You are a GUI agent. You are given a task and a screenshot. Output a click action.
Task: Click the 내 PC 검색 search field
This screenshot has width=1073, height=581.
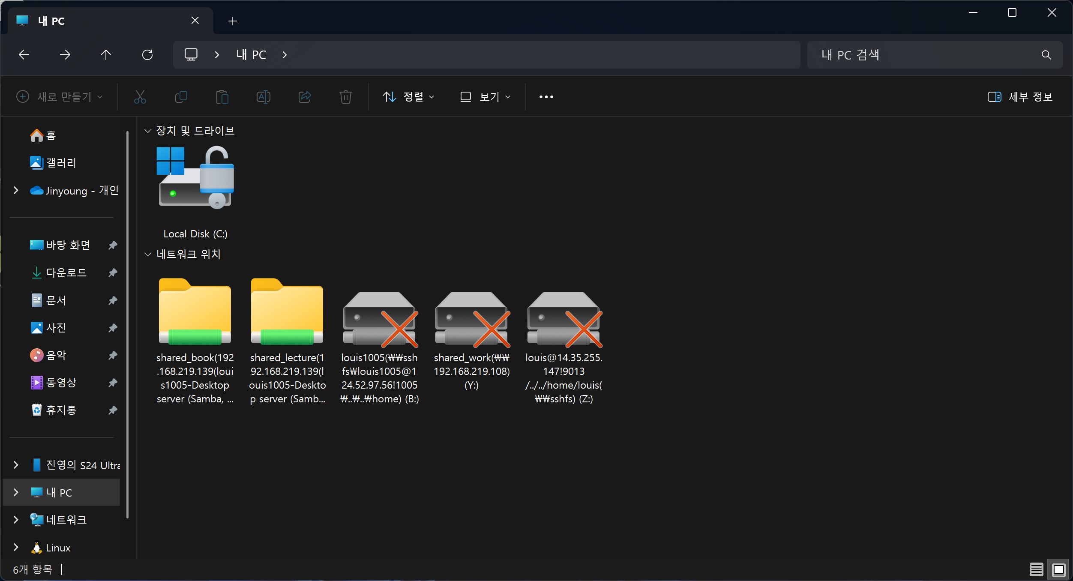926,55
